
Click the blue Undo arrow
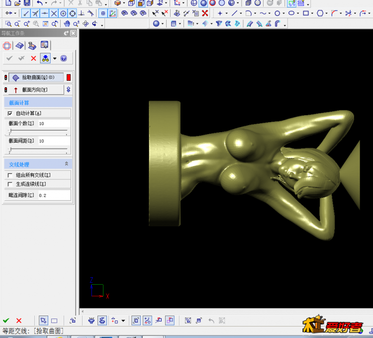click(x=39, y=3)
